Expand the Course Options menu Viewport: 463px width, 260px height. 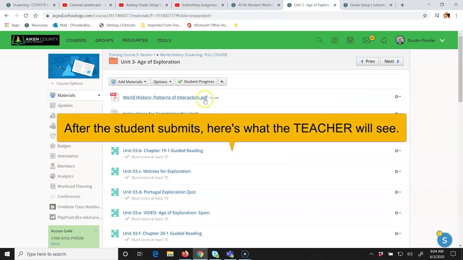pos(67,83)
